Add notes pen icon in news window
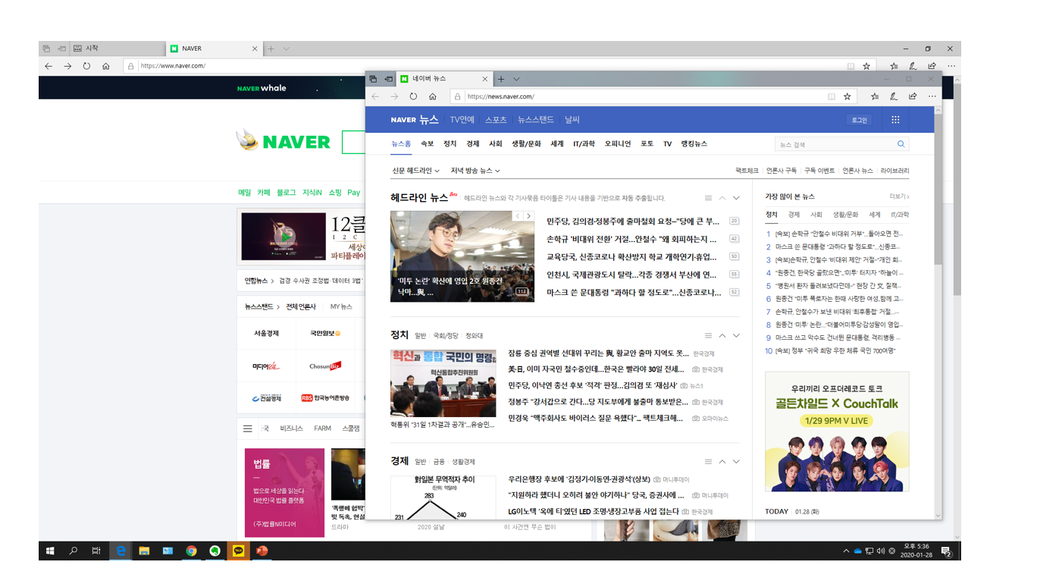Viewport: 1040px width, 587px height. [x=894, y=96]
